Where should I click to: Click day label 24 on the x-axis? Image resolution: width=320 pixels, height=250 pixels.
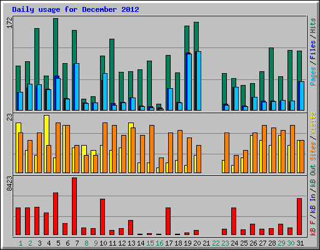point(234,243)
